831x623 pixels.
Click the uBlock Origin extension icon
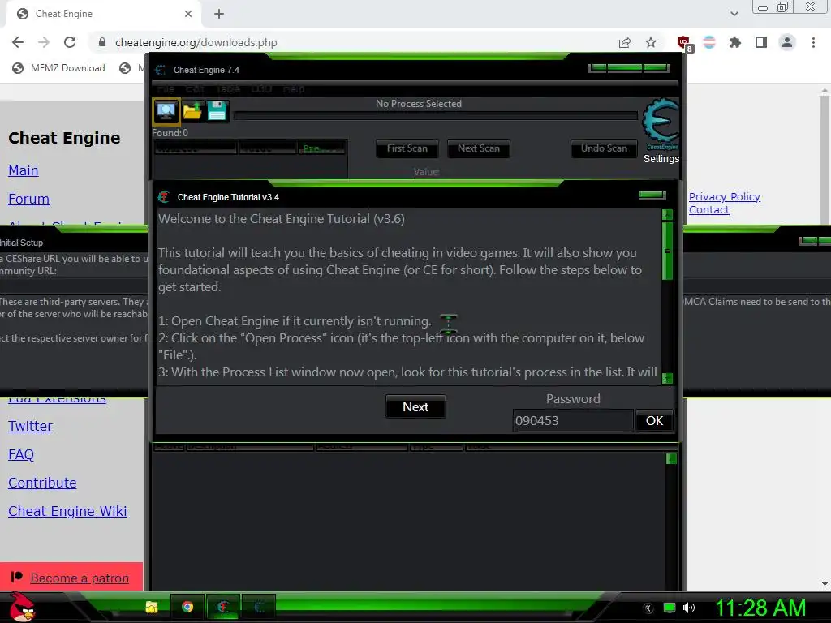[x=684, y=43]
